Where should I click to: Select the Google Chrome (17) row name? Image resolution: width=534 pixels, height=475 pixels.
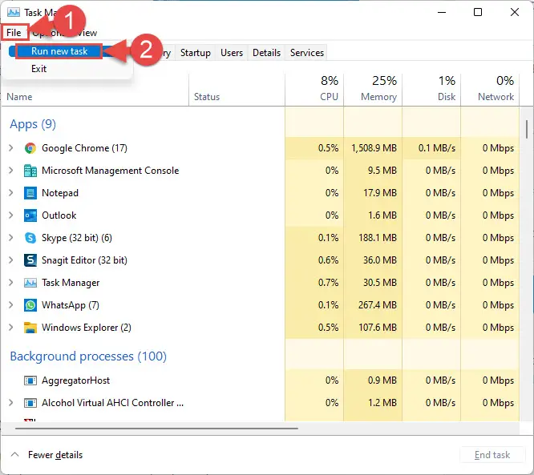click(x=84, y=148)
